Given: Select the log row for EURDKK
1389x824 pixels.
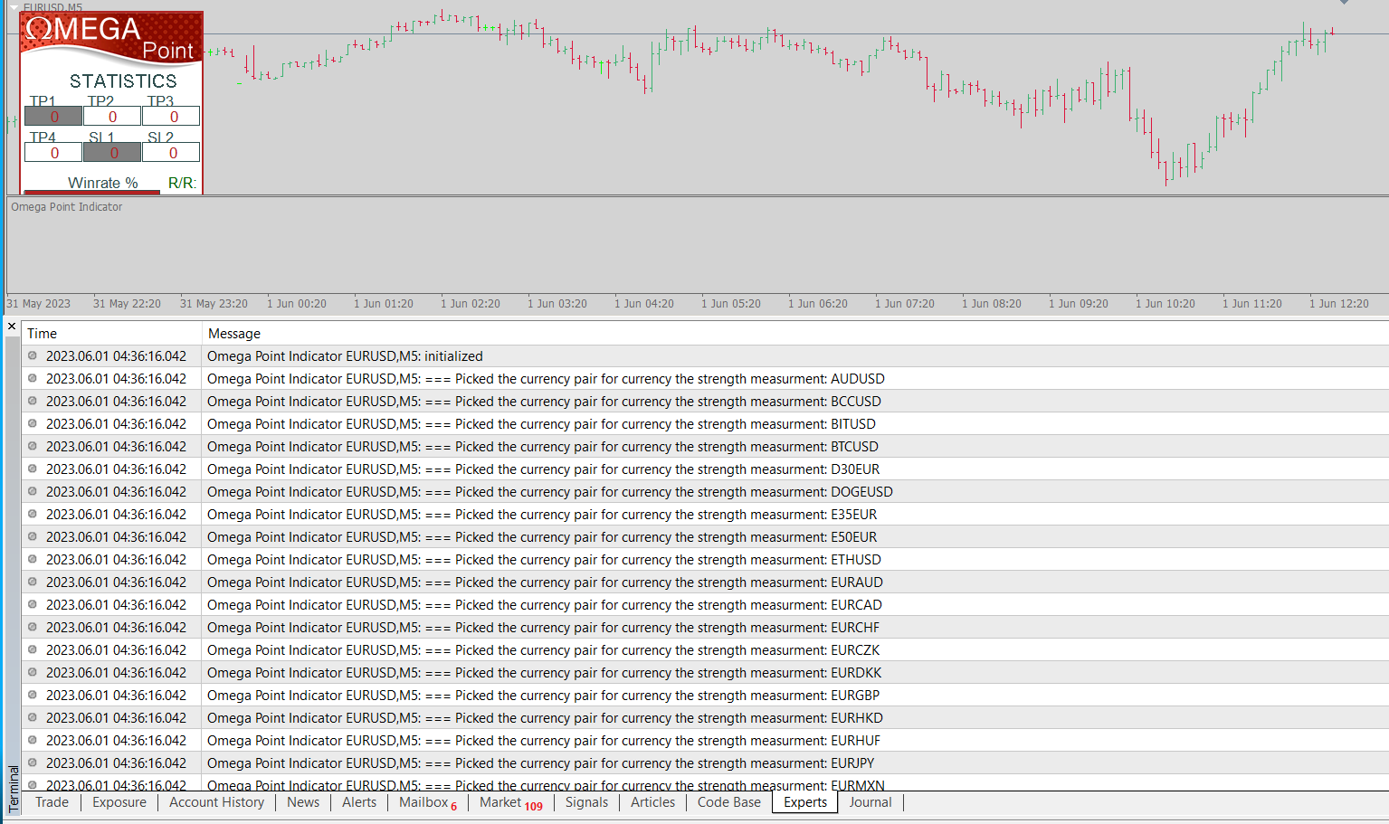Looking at the screenshot, I should (x=706, y=673).
